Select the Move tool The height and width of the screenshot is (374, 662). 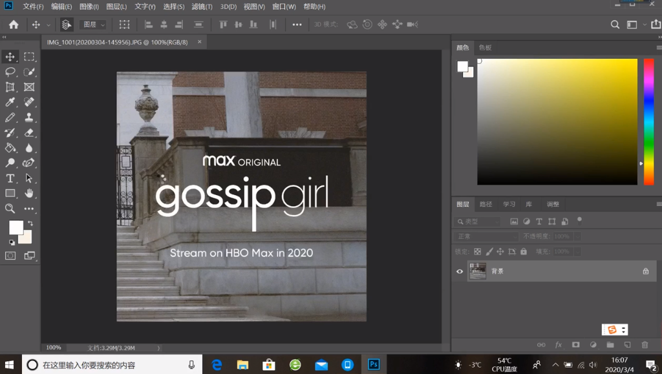coord(10,56)
